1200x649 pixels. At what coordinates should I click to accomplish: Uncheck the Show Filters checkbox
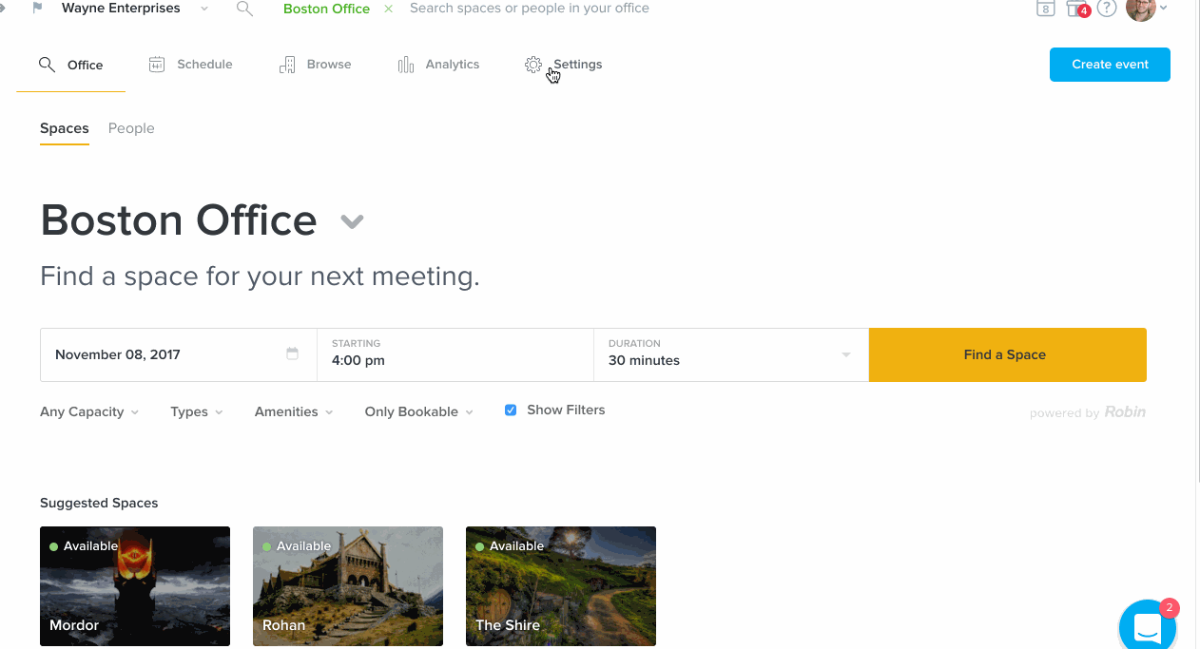coord(511,410)
